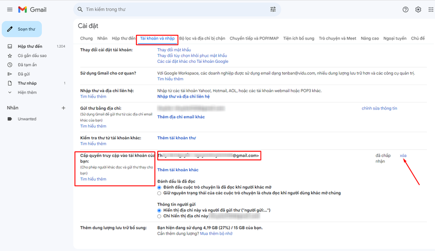
Task: Expand Hiện thêm chevron in sidebar
Action: click(10, 92)
